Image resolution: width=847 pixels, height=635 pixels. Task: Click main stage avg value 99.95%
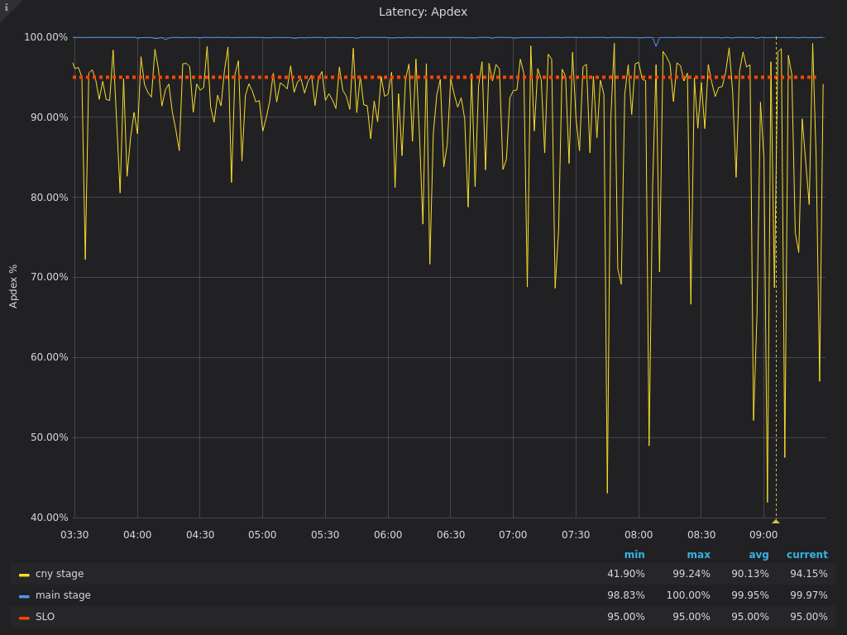pos(749,595)
